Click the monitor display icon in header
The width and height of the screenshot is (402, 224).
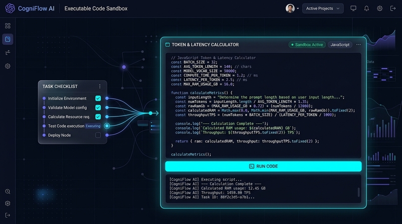(x=353, y=8)
